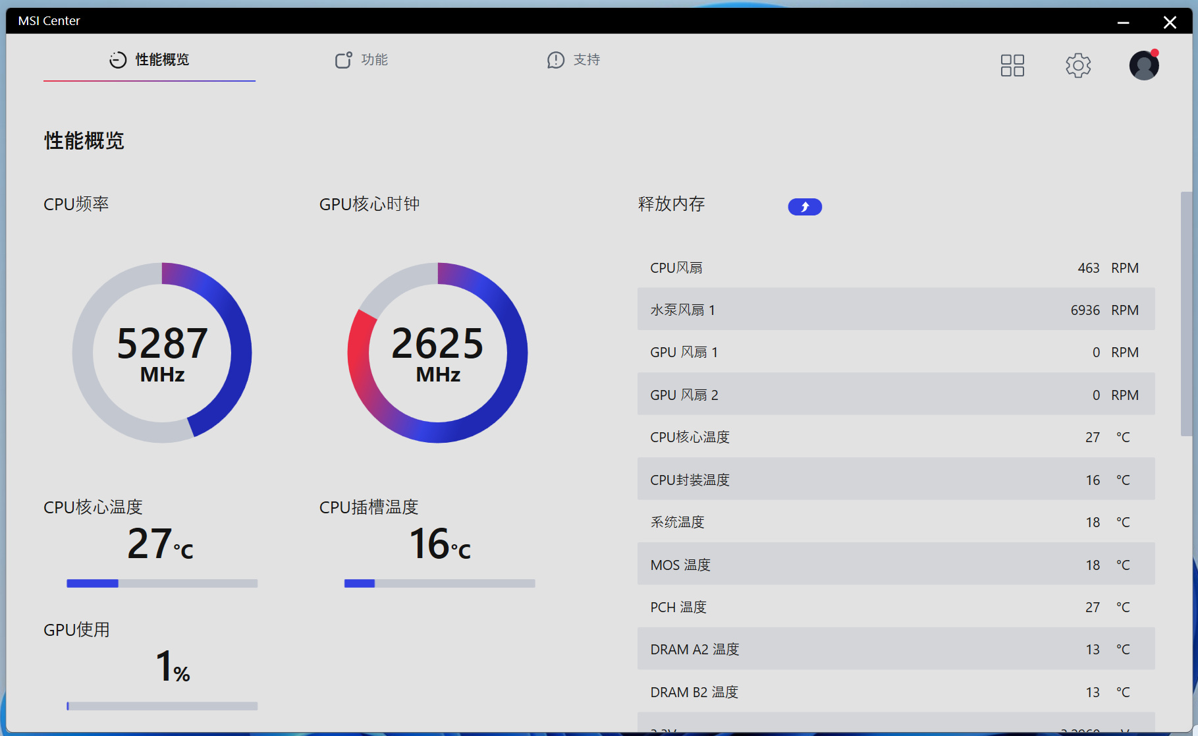The height and width of the screenshot is (736, 1198).
Task: Click the 16°C CPU socket temperature value
Action: pos(440,544)
